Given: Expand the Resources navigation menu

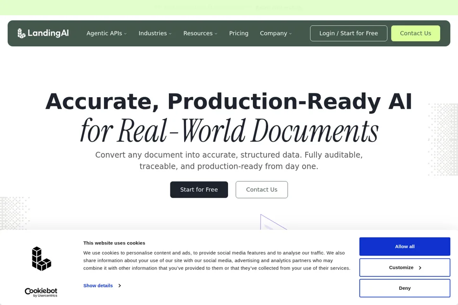Looking at the screenshot, I should coord(200,33).
